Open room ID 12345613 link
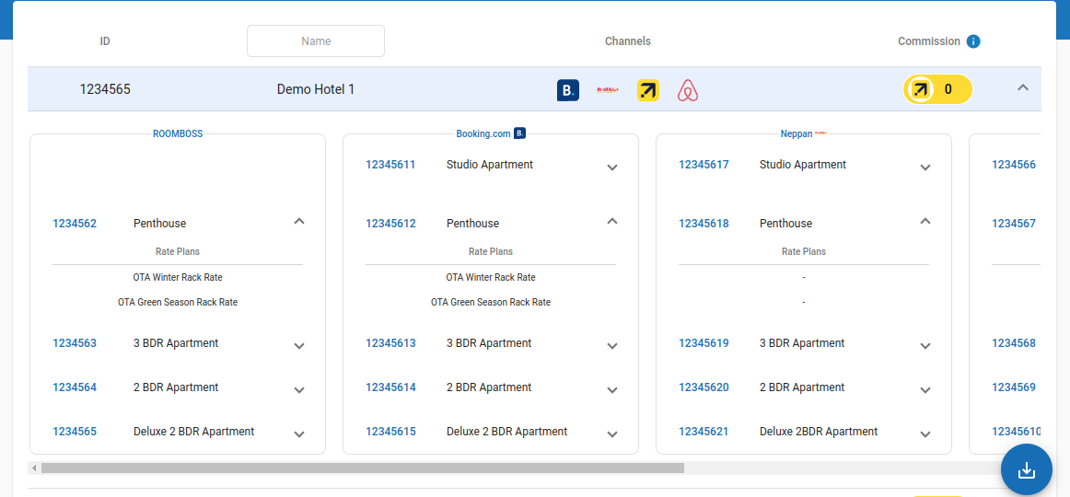Image resolution: width=1070 pixels, height=497 pixels. [x=390, y=343]
